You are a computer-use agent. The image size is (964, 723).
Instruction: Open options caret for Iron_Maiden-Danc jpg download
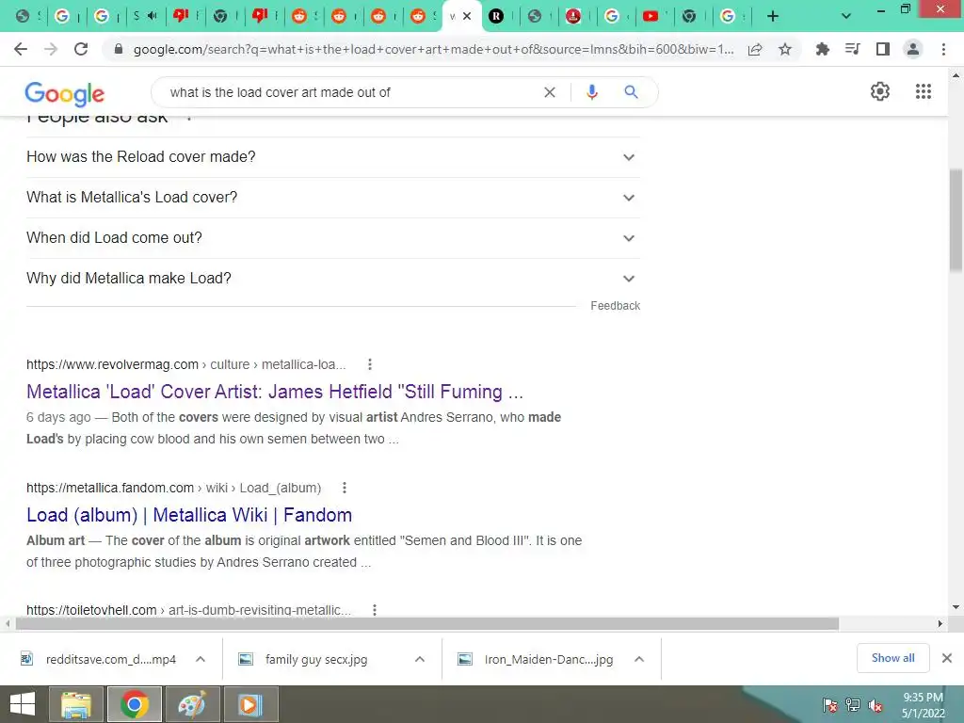[639, 659]
